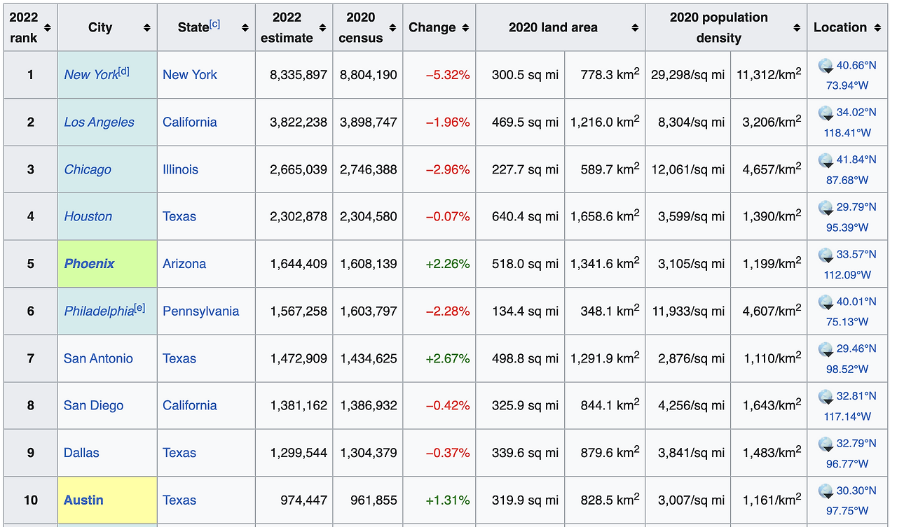Click Texas link in Dallas row
The height and width of the screenshot is (527, 897).
click(179, 453)
